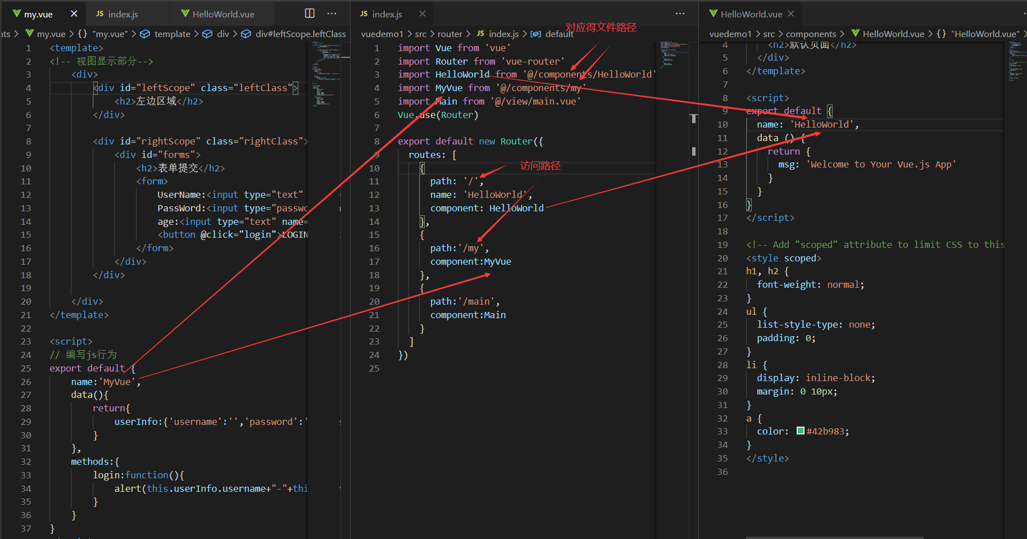Click "path:'/main'," in index.js
The height and width of the screenshot is (539, 1027).
[x=465, y=301]
